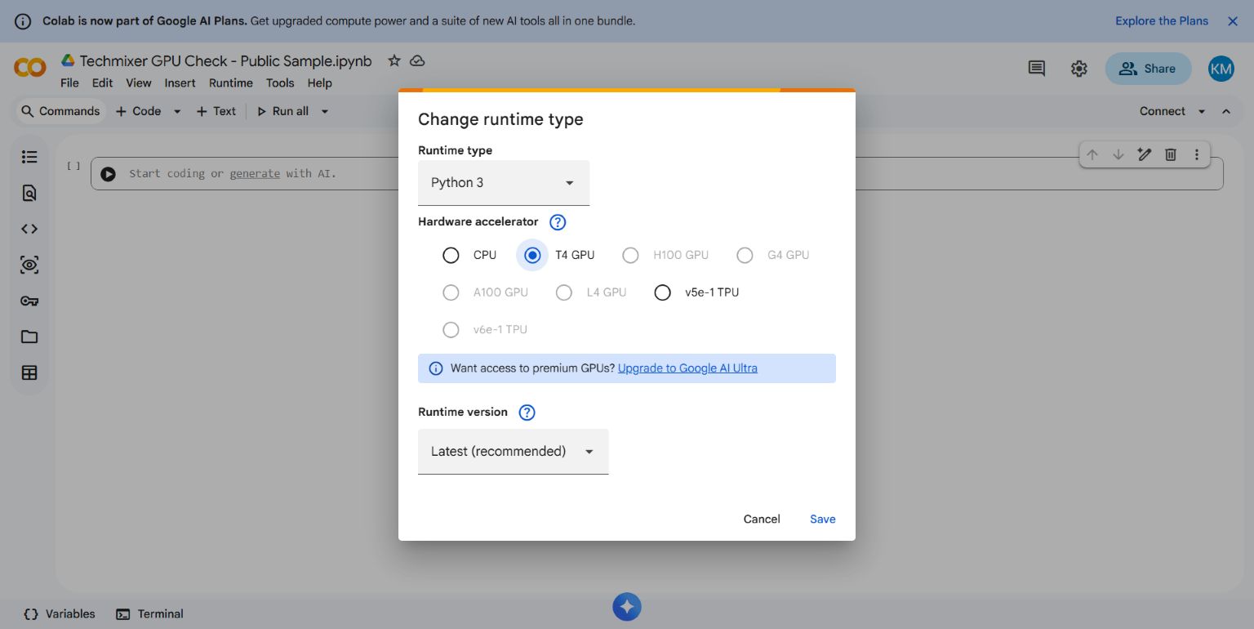The width and height of the screenshot is (1254, 629).
Task: Star the notebook with the star icon
Action: point(394,60)
